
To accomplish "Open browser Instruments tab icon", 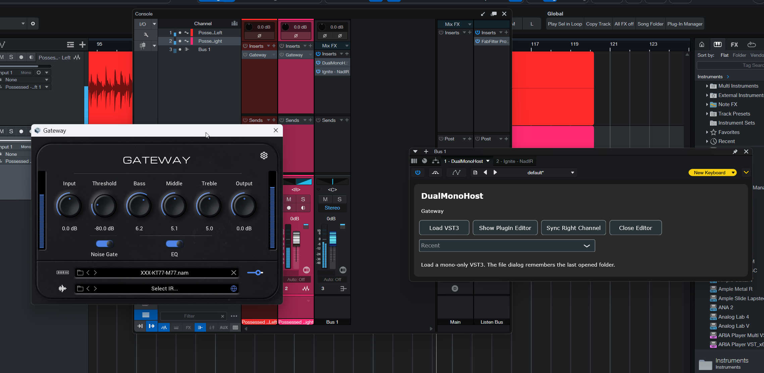I will pyautogui.click(x=718, y=44).
